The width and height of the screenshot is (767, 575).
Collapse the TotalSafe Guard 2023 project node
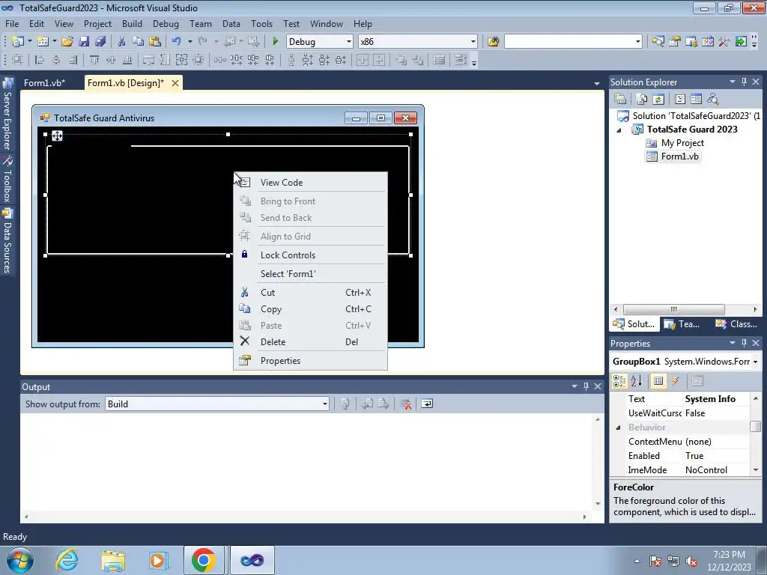click(619, 130)
